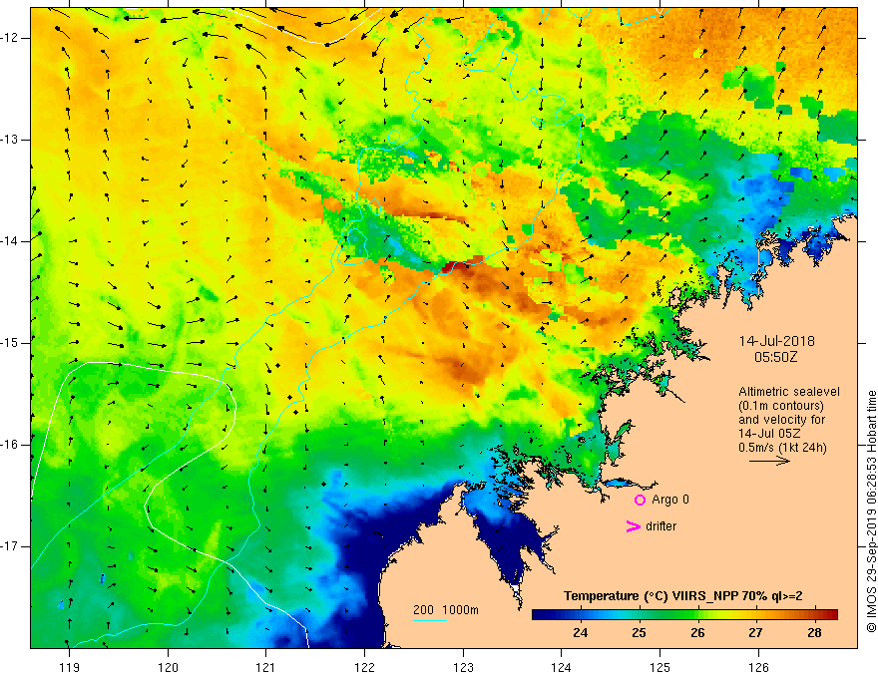Click longitude axis label 122
878x678 pixels.
pyautogui.click(x=364, y=667)
